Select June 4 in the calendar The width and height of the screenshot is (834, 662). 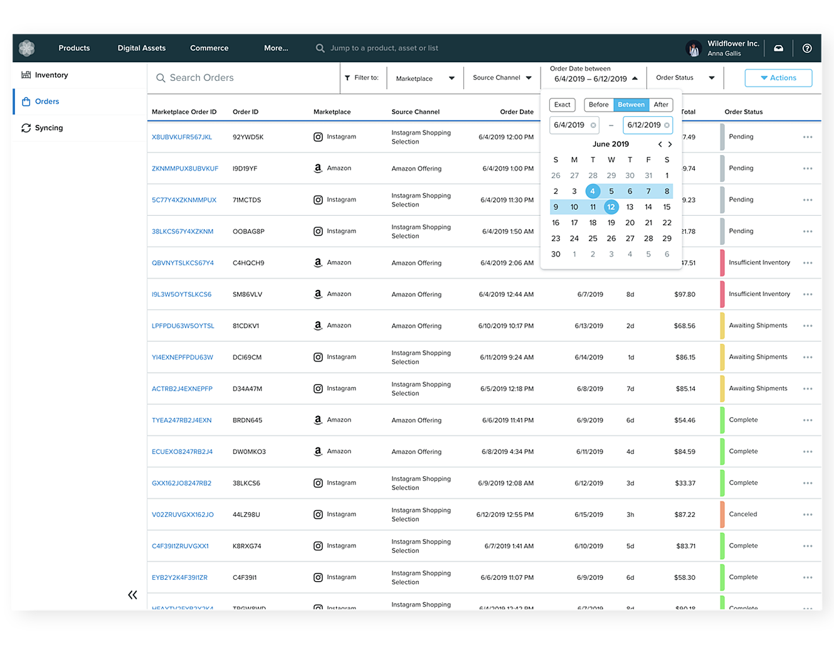[593, 191]
